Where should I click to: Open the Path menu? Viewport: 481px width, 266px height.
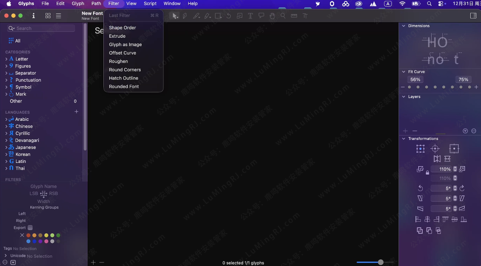(96, 4)
